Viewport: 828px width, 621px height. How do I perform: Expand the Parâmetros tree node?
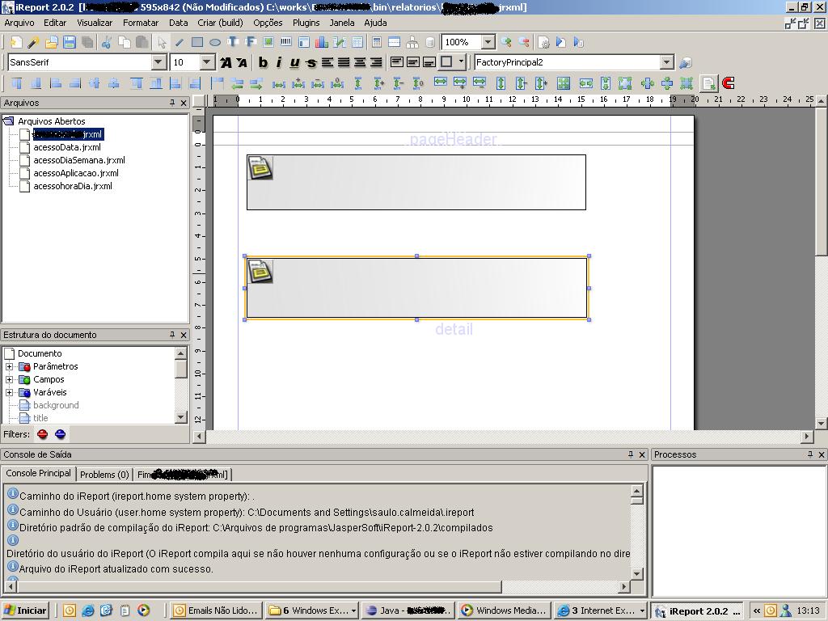(9, 366)
